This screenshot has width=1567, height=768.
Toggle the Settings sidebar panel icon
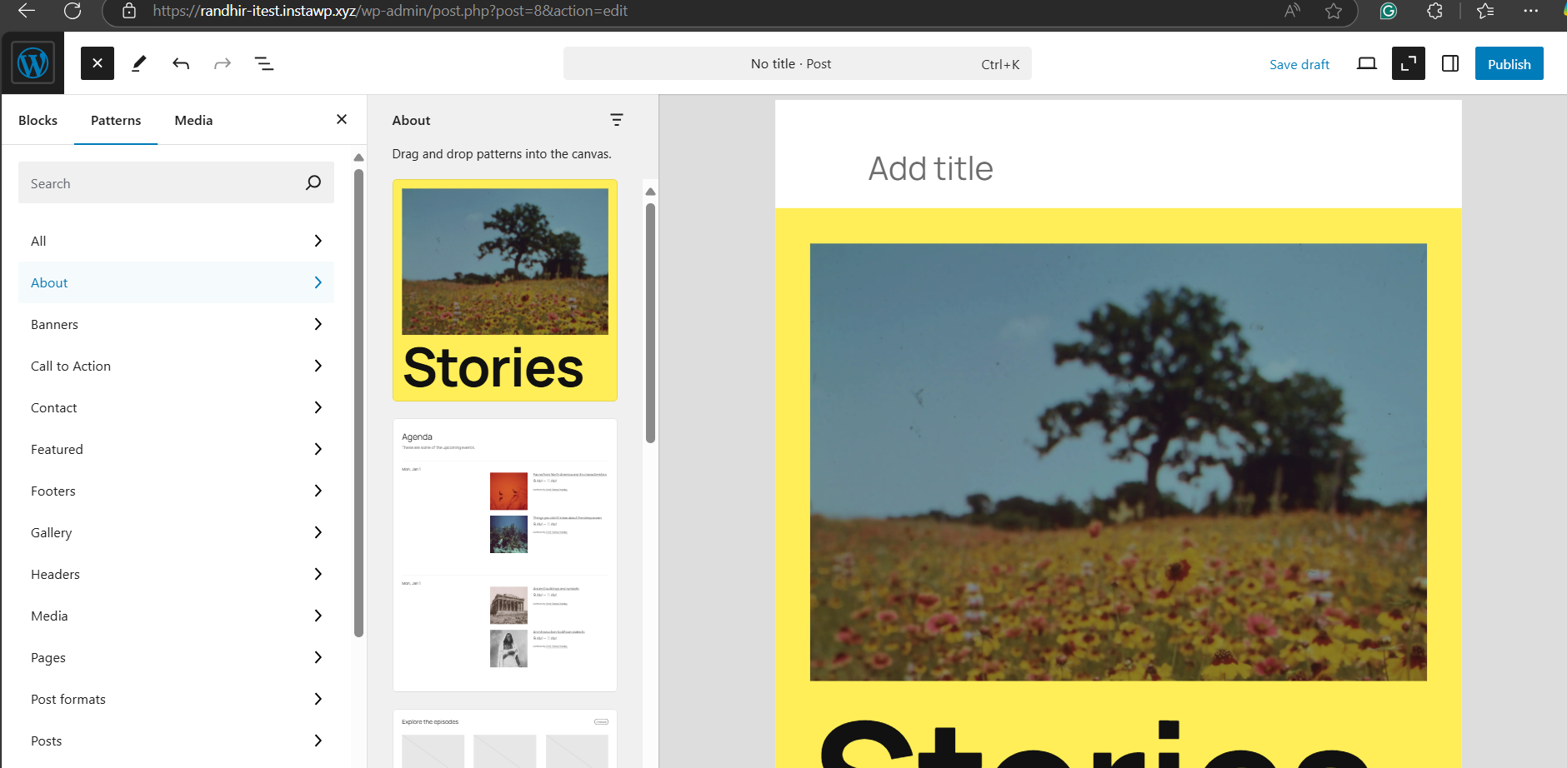(1450, 63)
